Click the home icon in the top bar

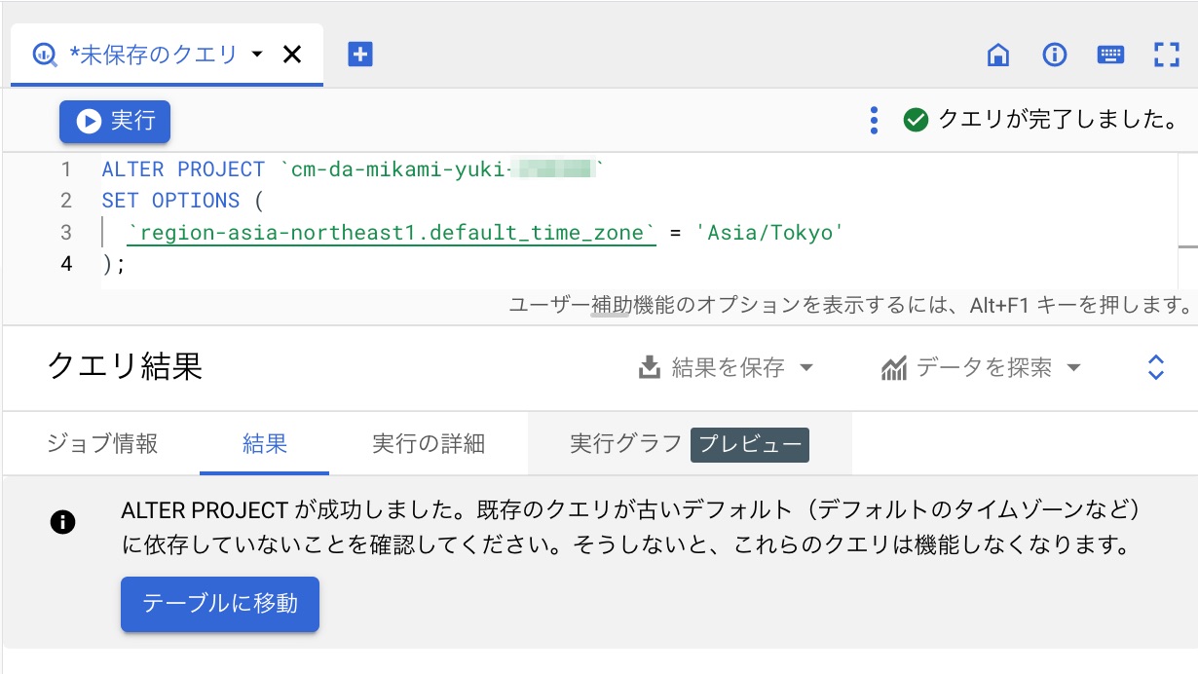coord(998,55)
